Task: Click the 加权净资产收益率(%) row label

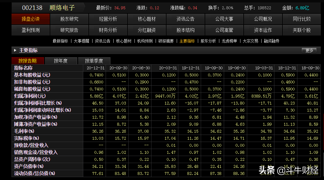Action: coord(36,117)
